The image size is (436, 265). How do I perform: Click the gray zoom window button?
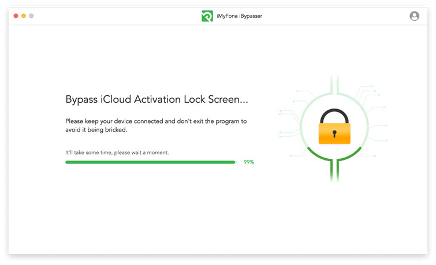pos(31,16)
